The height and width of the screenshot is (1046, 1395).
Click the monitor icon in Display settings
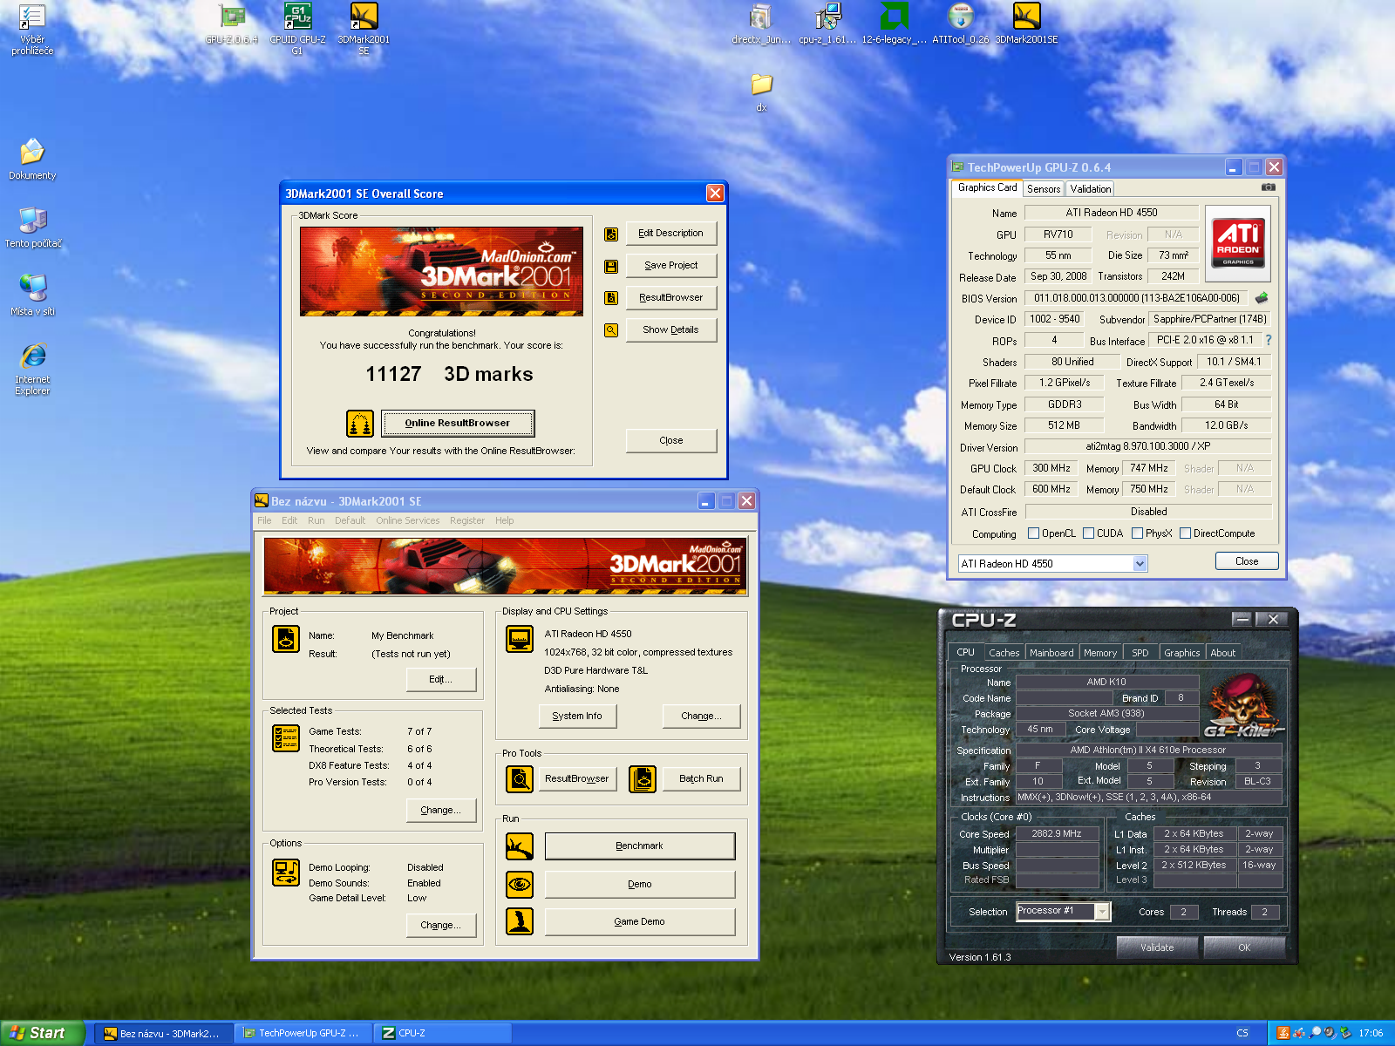520,639
